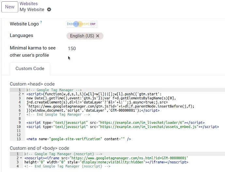Click the Custom <head> code label
Image resolution: width=225 pixels, height=172 pixels.
tap(32, 84)
